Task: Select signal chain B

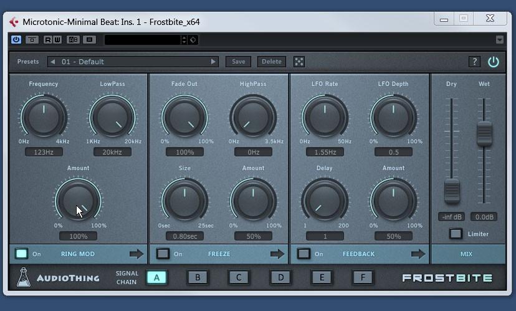Action: pos(198,277)
